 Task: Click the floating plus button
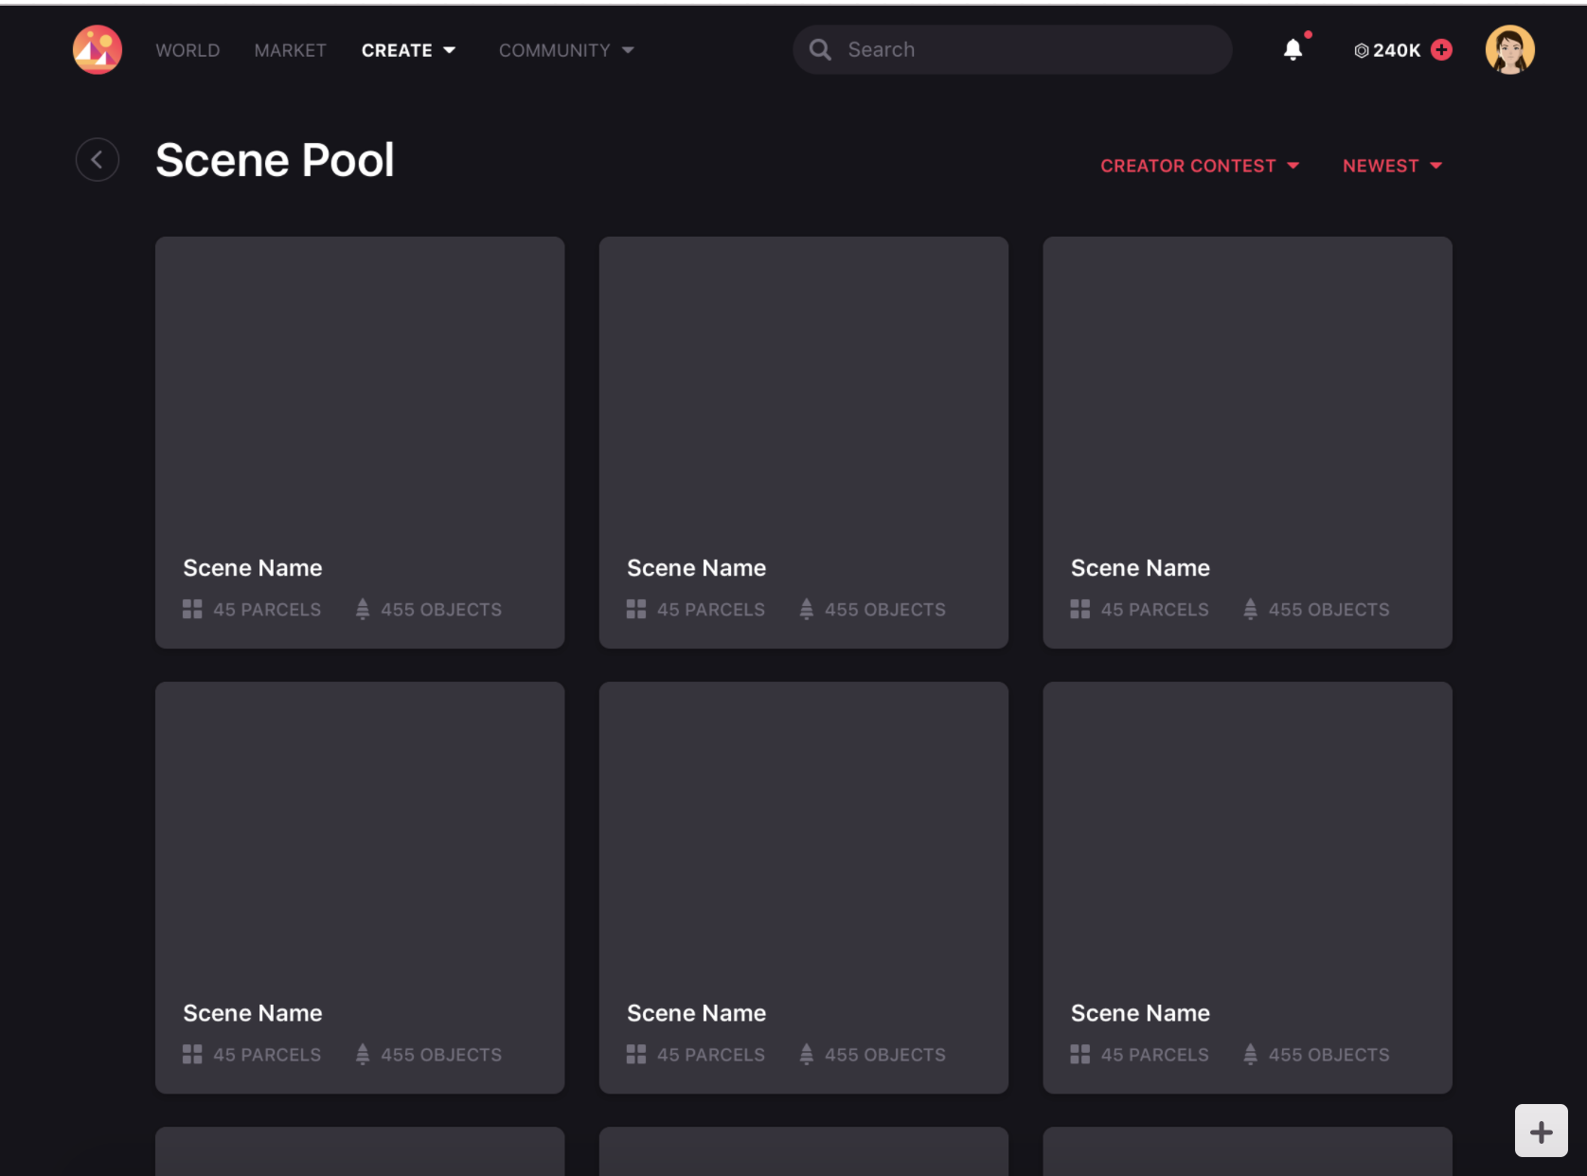point(1541,1131)
